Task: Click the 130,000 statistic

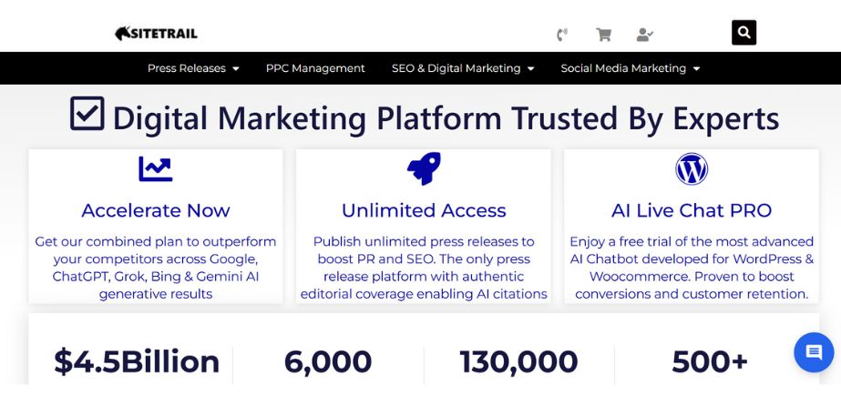Action: [x=518, y=361]
